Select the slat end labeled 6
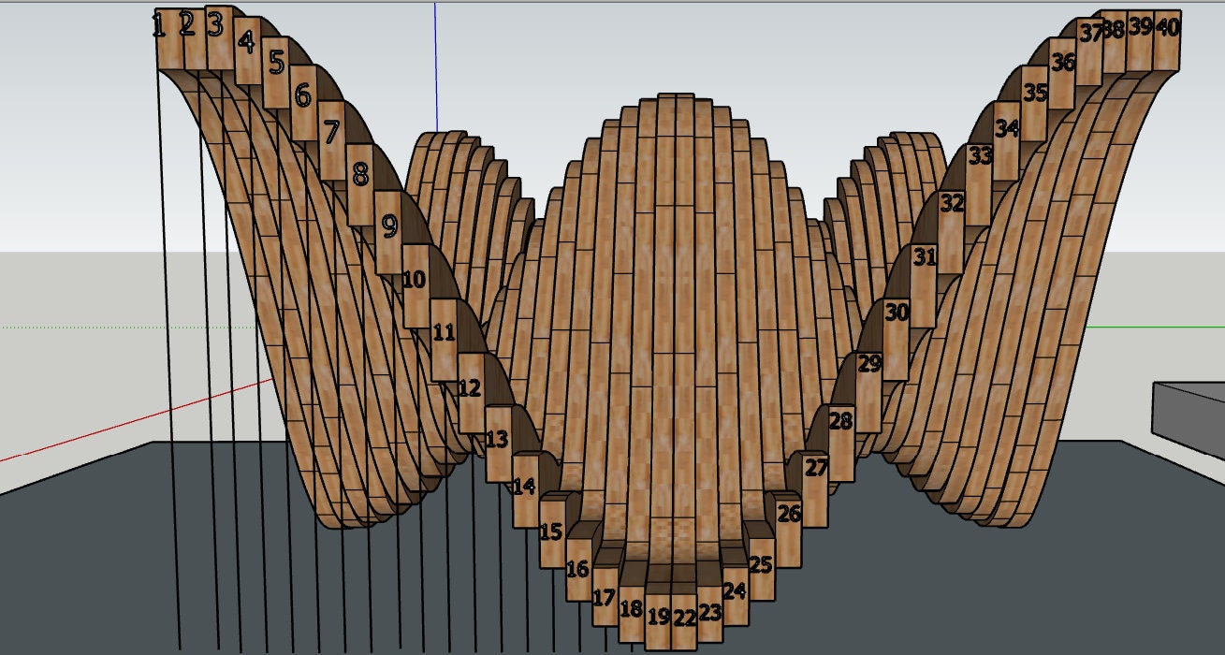 click(x=303, y=103)
